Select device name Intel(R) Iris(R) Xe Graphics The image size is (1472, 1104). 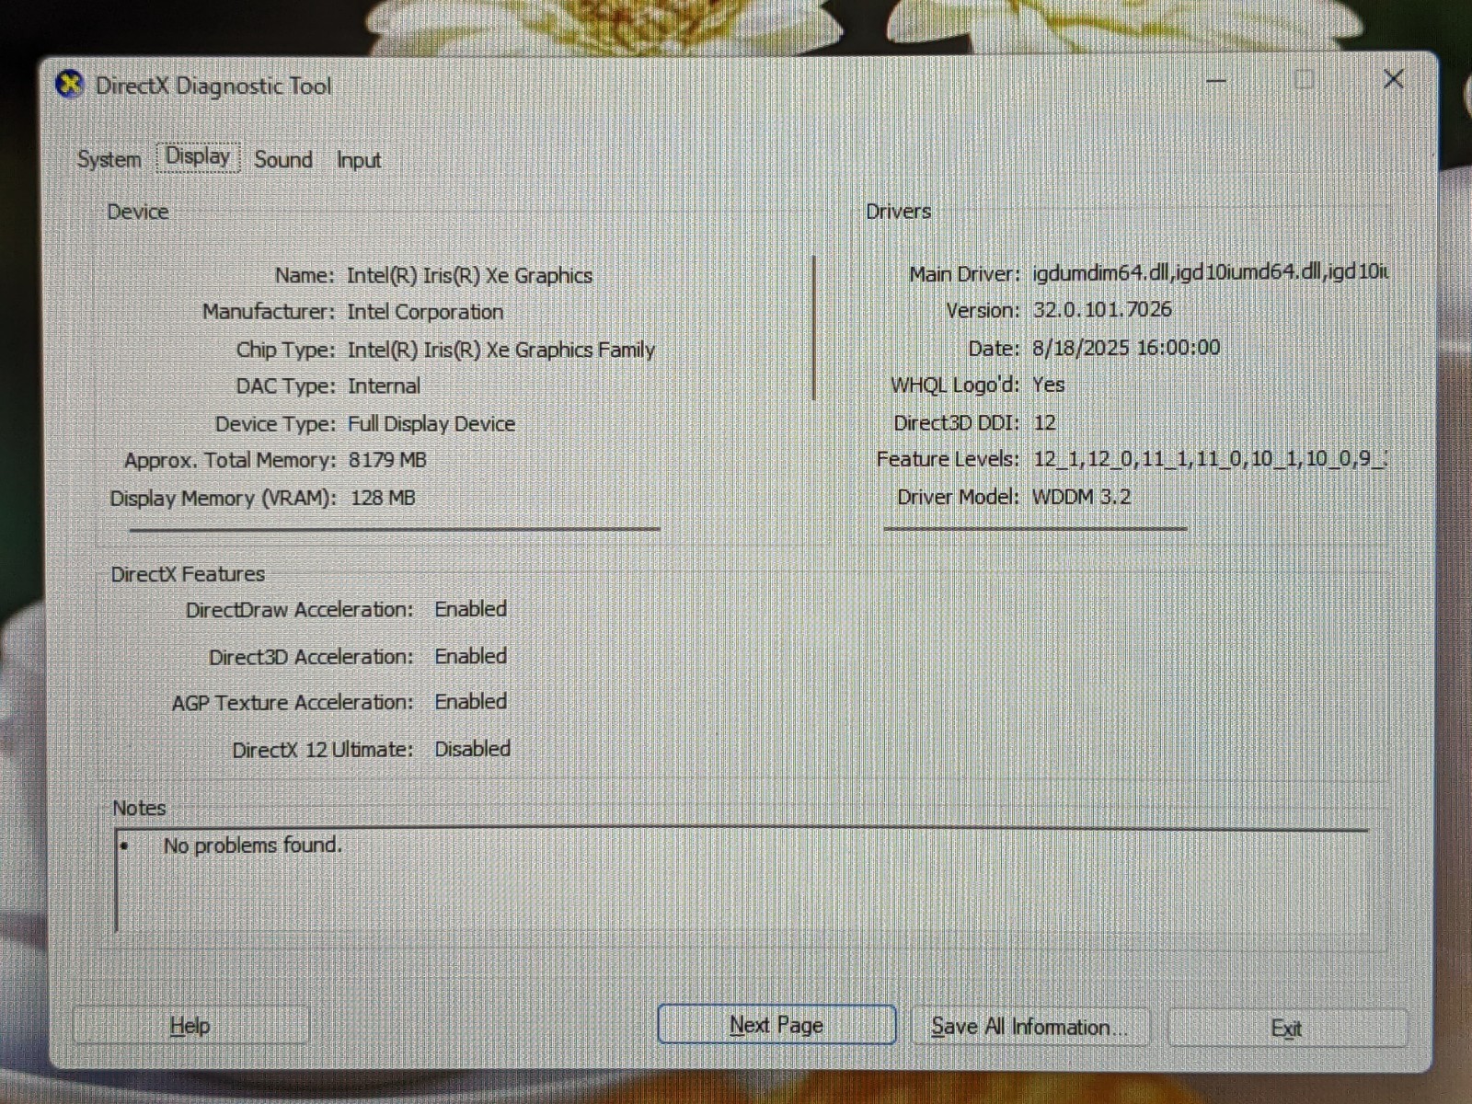click(469, 275)
